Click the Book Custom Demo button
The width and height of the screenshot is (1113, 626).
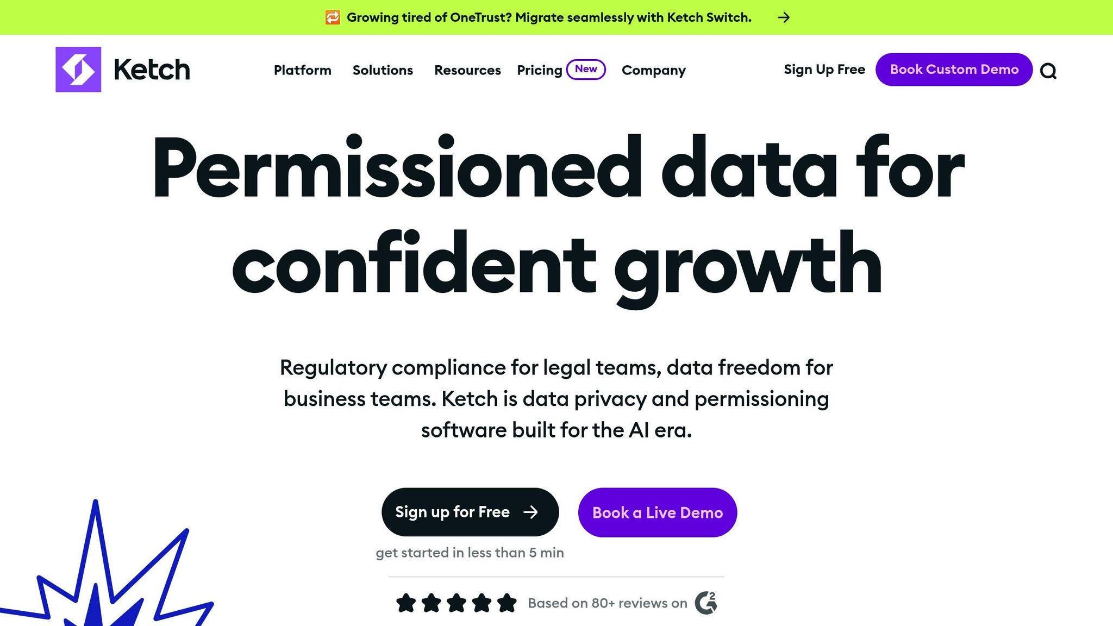954,70
